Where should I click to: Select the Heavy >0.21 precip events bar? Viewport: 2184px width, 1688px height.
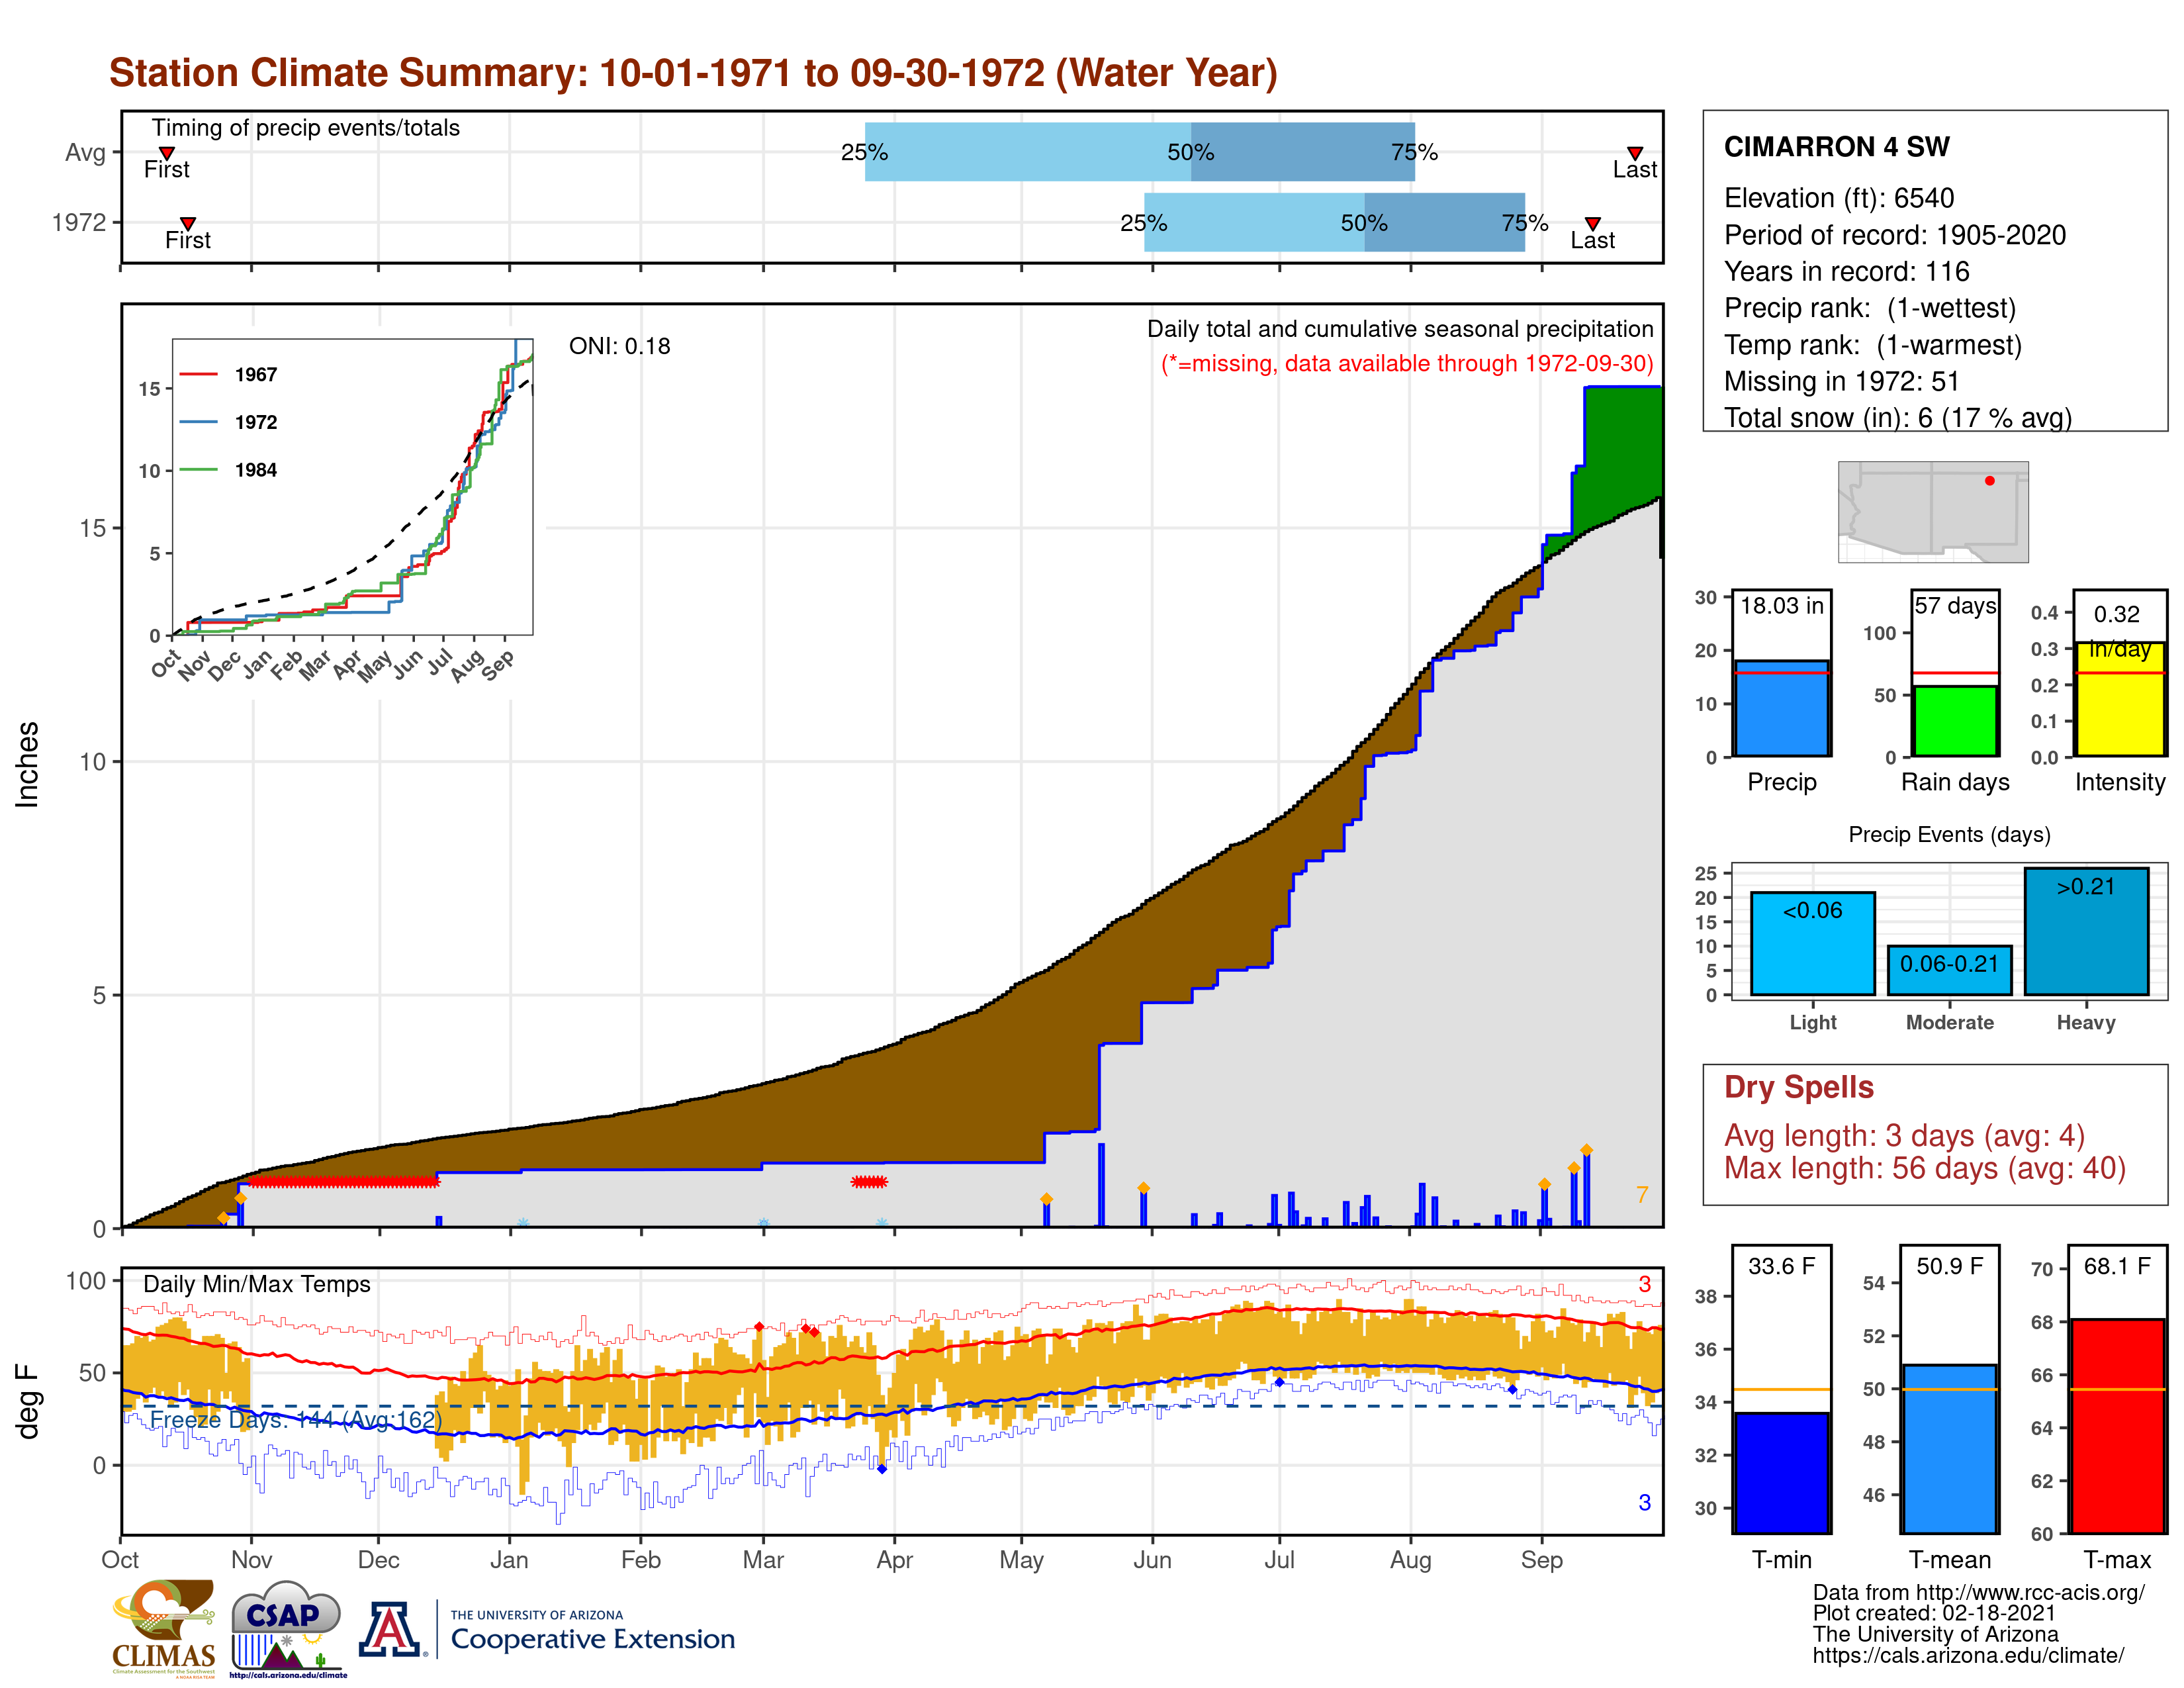tap(2086, 932)
